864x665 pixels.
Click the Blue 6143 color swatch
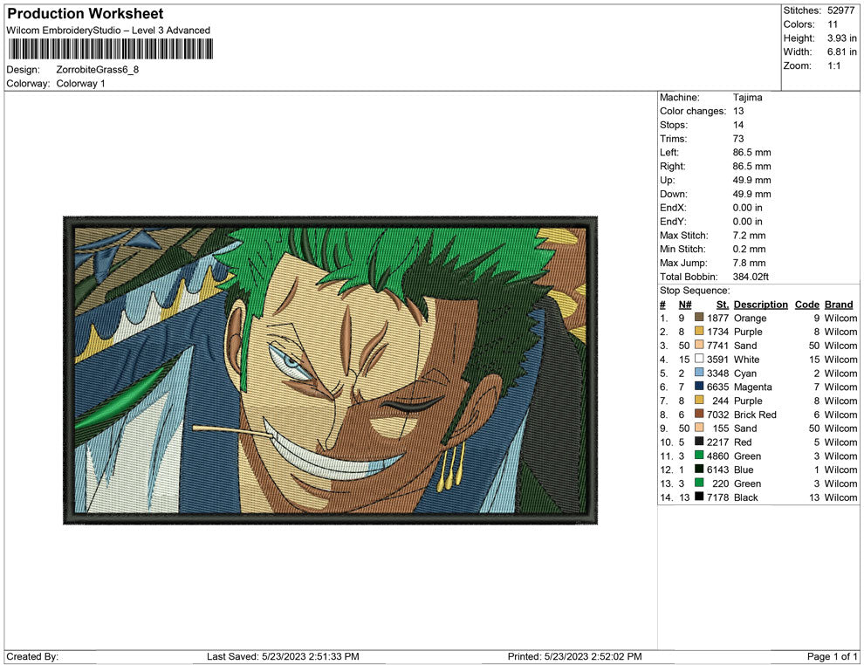click(x=699, y=469)
